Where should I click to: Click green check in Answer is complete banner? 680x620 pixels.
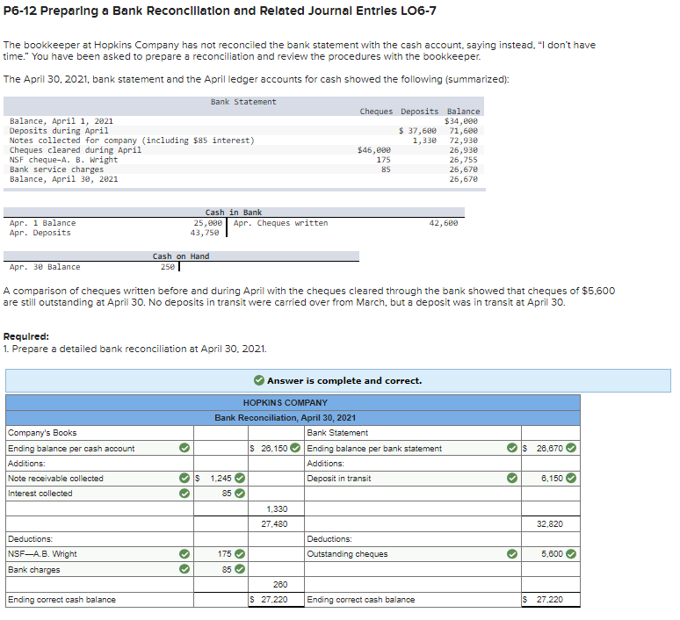point(259,380)
